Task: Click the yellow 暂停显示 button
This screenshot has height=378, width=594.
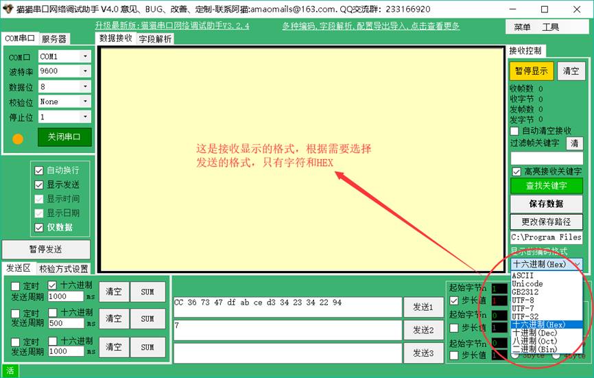Action: (531, 71)
